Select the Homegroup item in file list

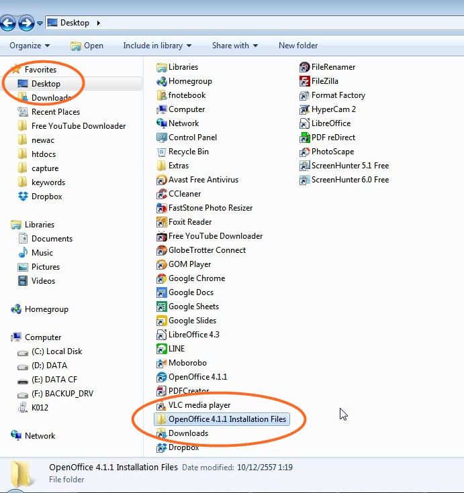184,81
